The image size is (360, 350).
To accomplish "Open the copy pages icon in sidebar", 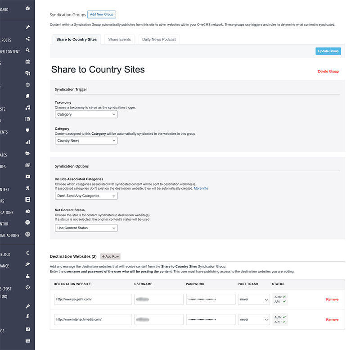I will pyautogui.click(x=27, y=96).
